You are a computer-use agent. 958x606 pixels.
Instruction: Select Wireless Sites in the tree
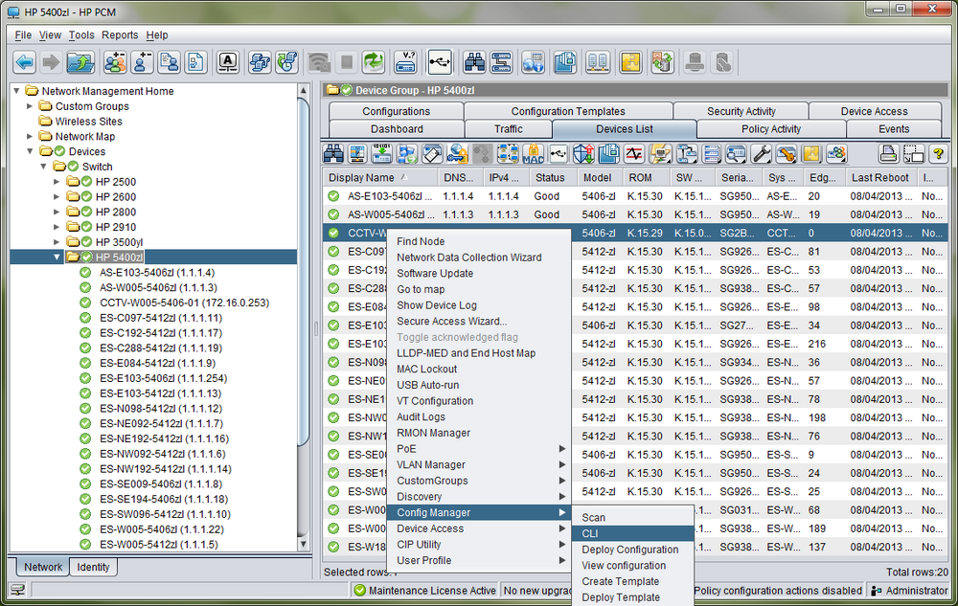coord(88,122)
